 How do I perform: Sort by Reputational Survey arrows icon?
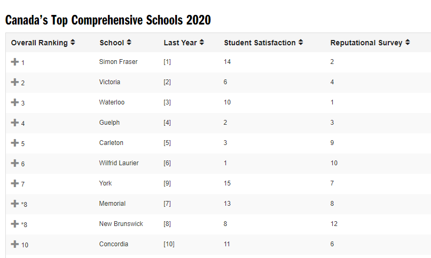tap(408, 42)
